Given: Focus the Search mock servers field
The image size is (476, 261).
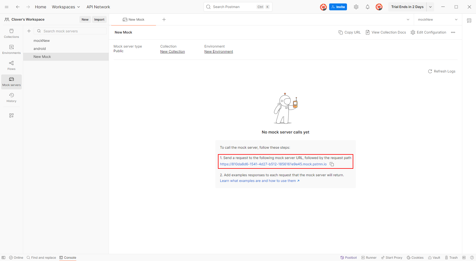Looking at the screenshot, I should click(70, 31).
